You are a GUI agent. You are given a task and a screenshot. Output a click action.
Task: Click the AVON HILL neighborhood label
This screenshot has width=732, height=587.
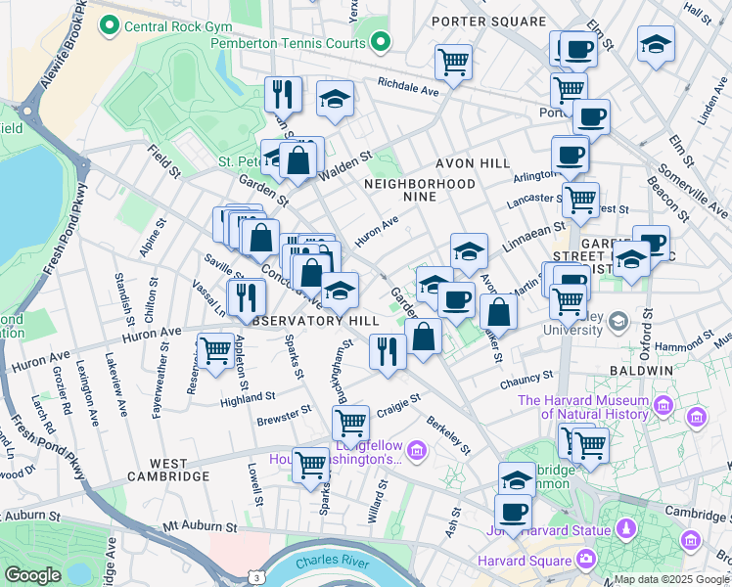point(473,163)
